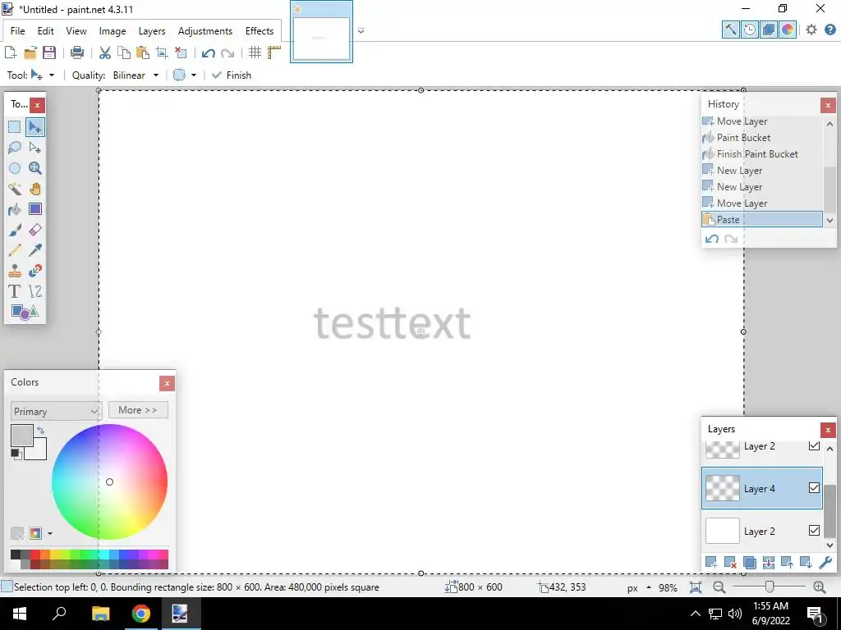Viewport: 841px width, 630px height.
Task: Open Chrome from the taskbar
Action: (141, 614)
